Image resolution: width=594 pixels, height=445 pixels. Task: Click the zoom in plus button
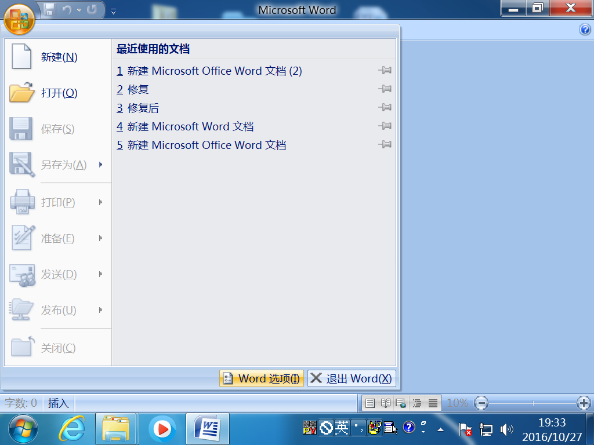click(x=584, y=403)
